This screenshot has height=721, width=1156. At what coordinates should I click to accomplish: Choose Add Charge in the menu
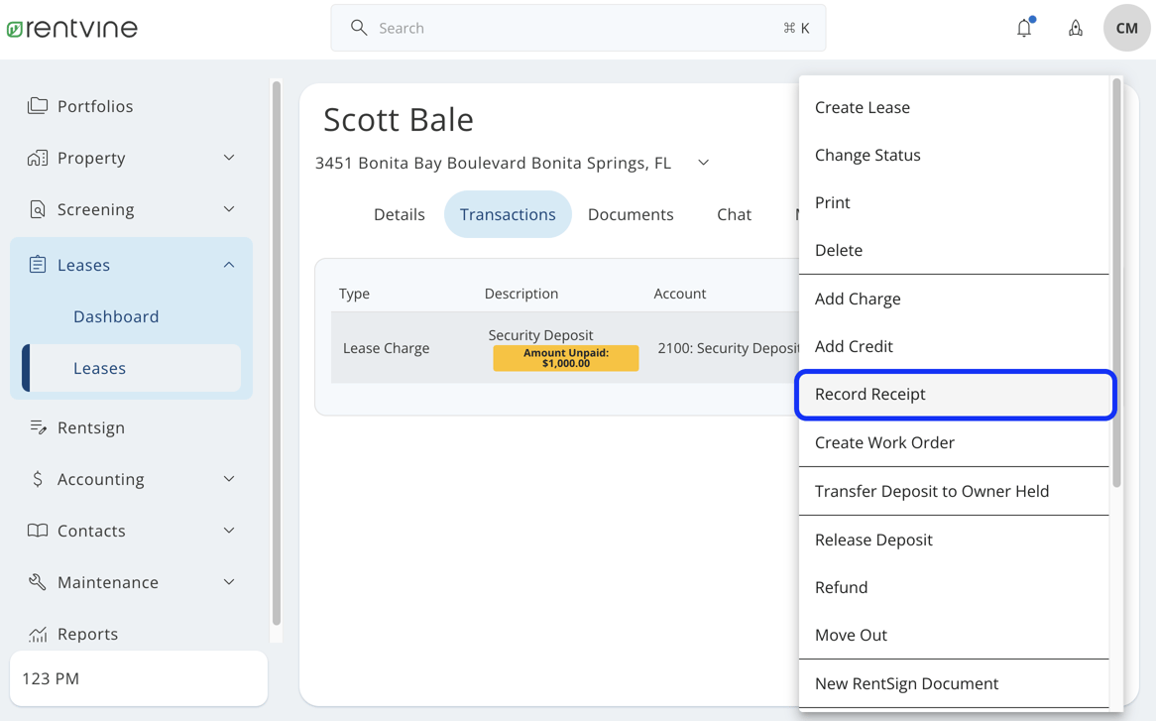858,299
